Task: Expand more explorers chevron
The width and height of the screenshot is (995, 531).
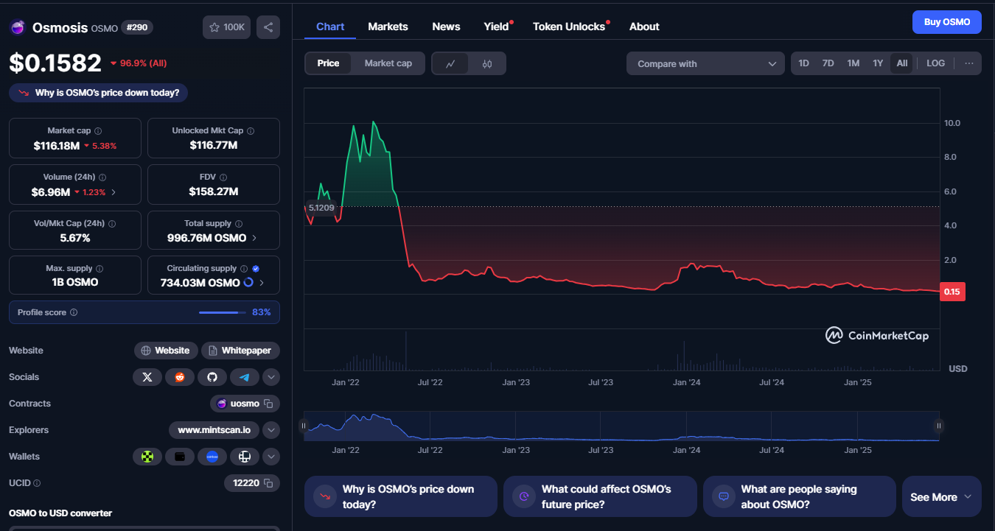Action: point(271,430)
